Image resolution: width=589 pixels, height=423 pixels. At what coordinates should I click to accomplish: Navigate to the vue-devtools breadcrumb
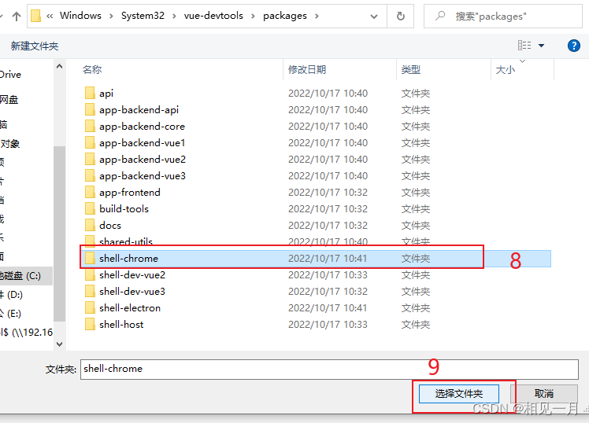point(213,16)
